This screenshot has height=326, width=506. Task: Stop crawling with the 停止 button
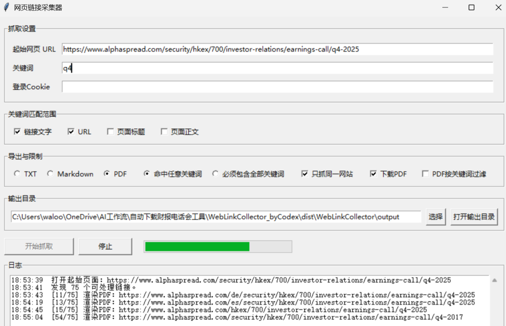[105, 246]
